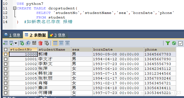This screenshot has height=98, width=184.
Task: Switch to grid view mode
Action: coord(55,43)
